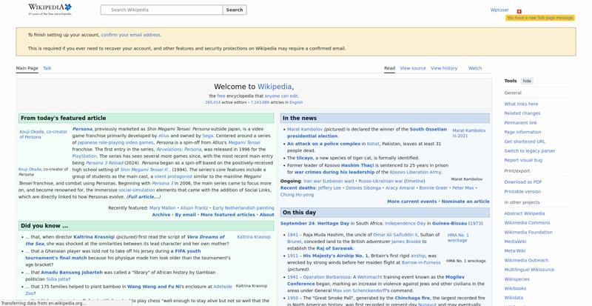Open Related changes tool
Image resolution: width=592 pixels, height=306 pixels.
[522, 113]
